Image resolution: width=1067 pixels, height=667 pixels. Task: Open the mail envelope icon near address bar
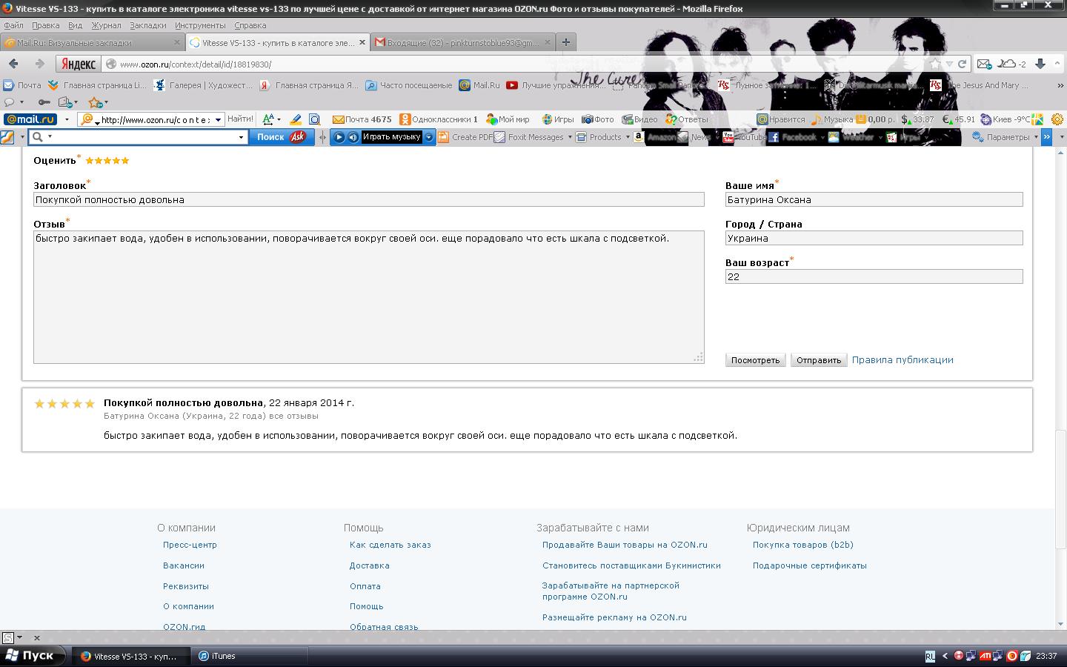983,64
